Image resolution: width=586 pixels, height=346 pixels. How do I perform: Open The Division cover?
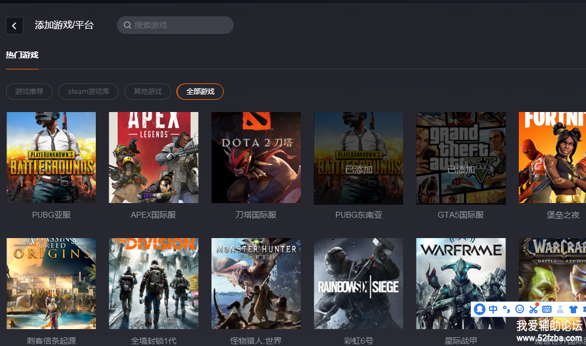pyautogui.click(x=154, y=284)
